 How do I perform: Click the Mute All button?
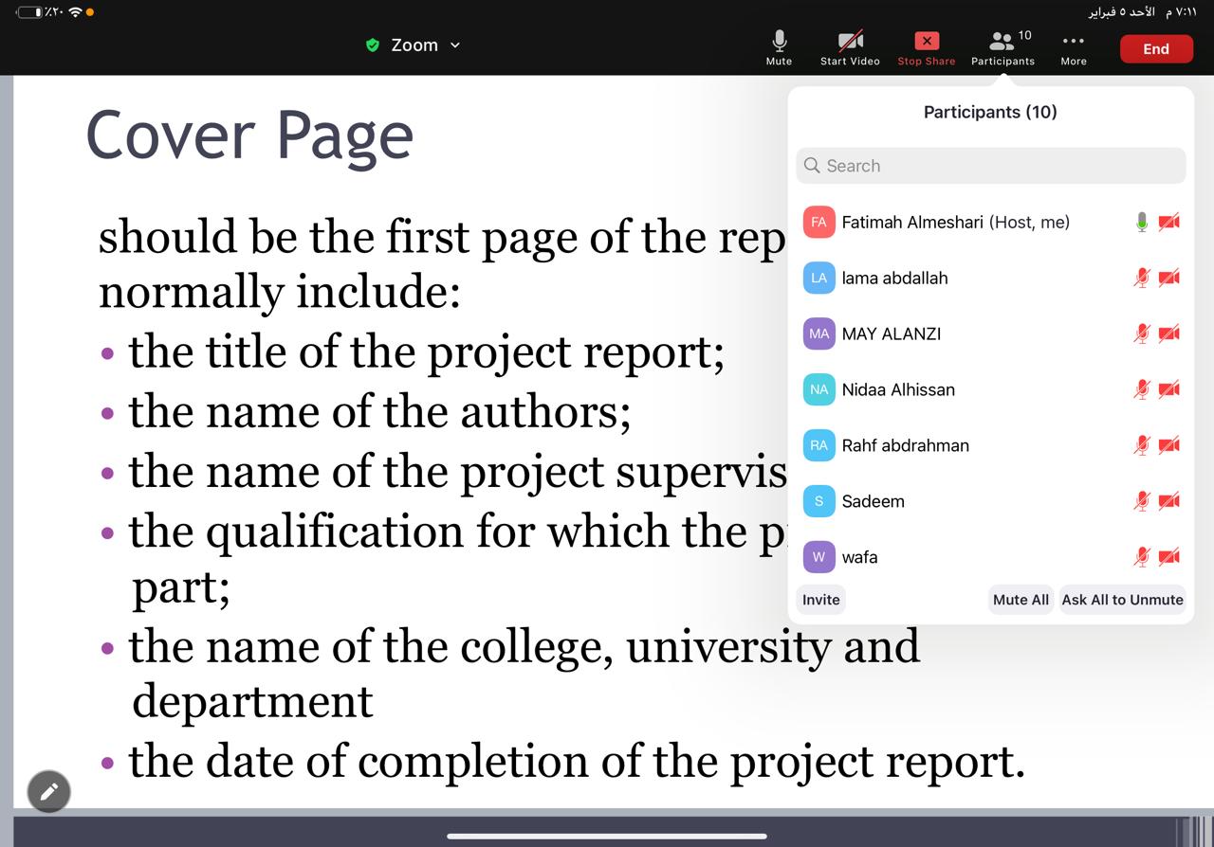pos(1021,600)
